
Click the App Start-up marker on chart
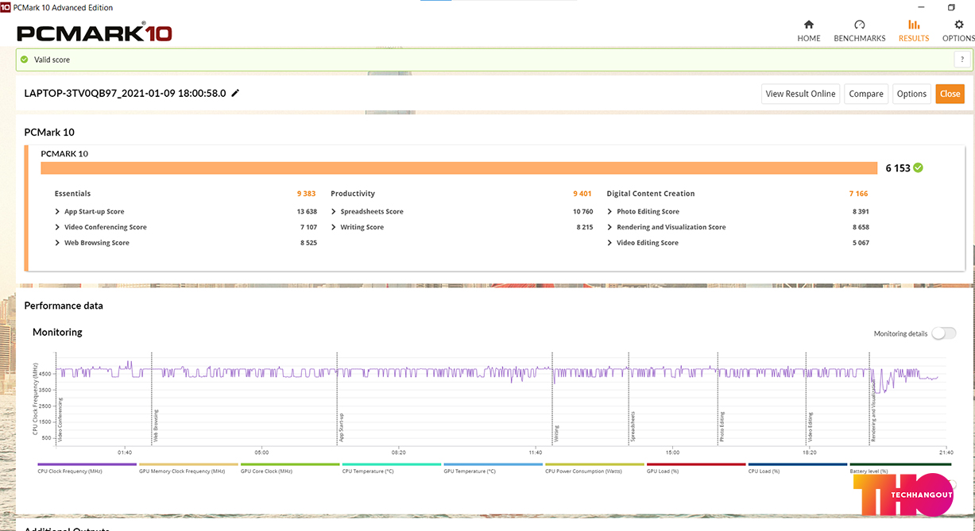coord(340,427)
